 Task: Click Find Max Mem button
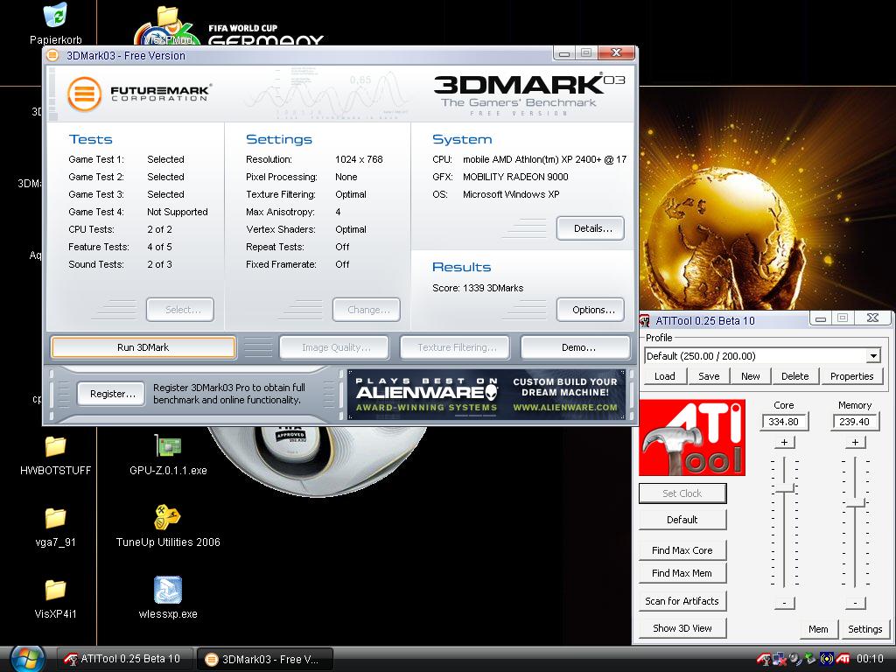point(682,573)
